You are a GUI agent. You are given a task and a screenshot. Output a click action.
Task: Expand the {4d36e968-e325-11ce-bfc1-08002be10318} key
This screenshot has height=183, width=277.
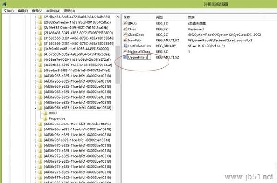pyautogui.click(x=36, y=92)
